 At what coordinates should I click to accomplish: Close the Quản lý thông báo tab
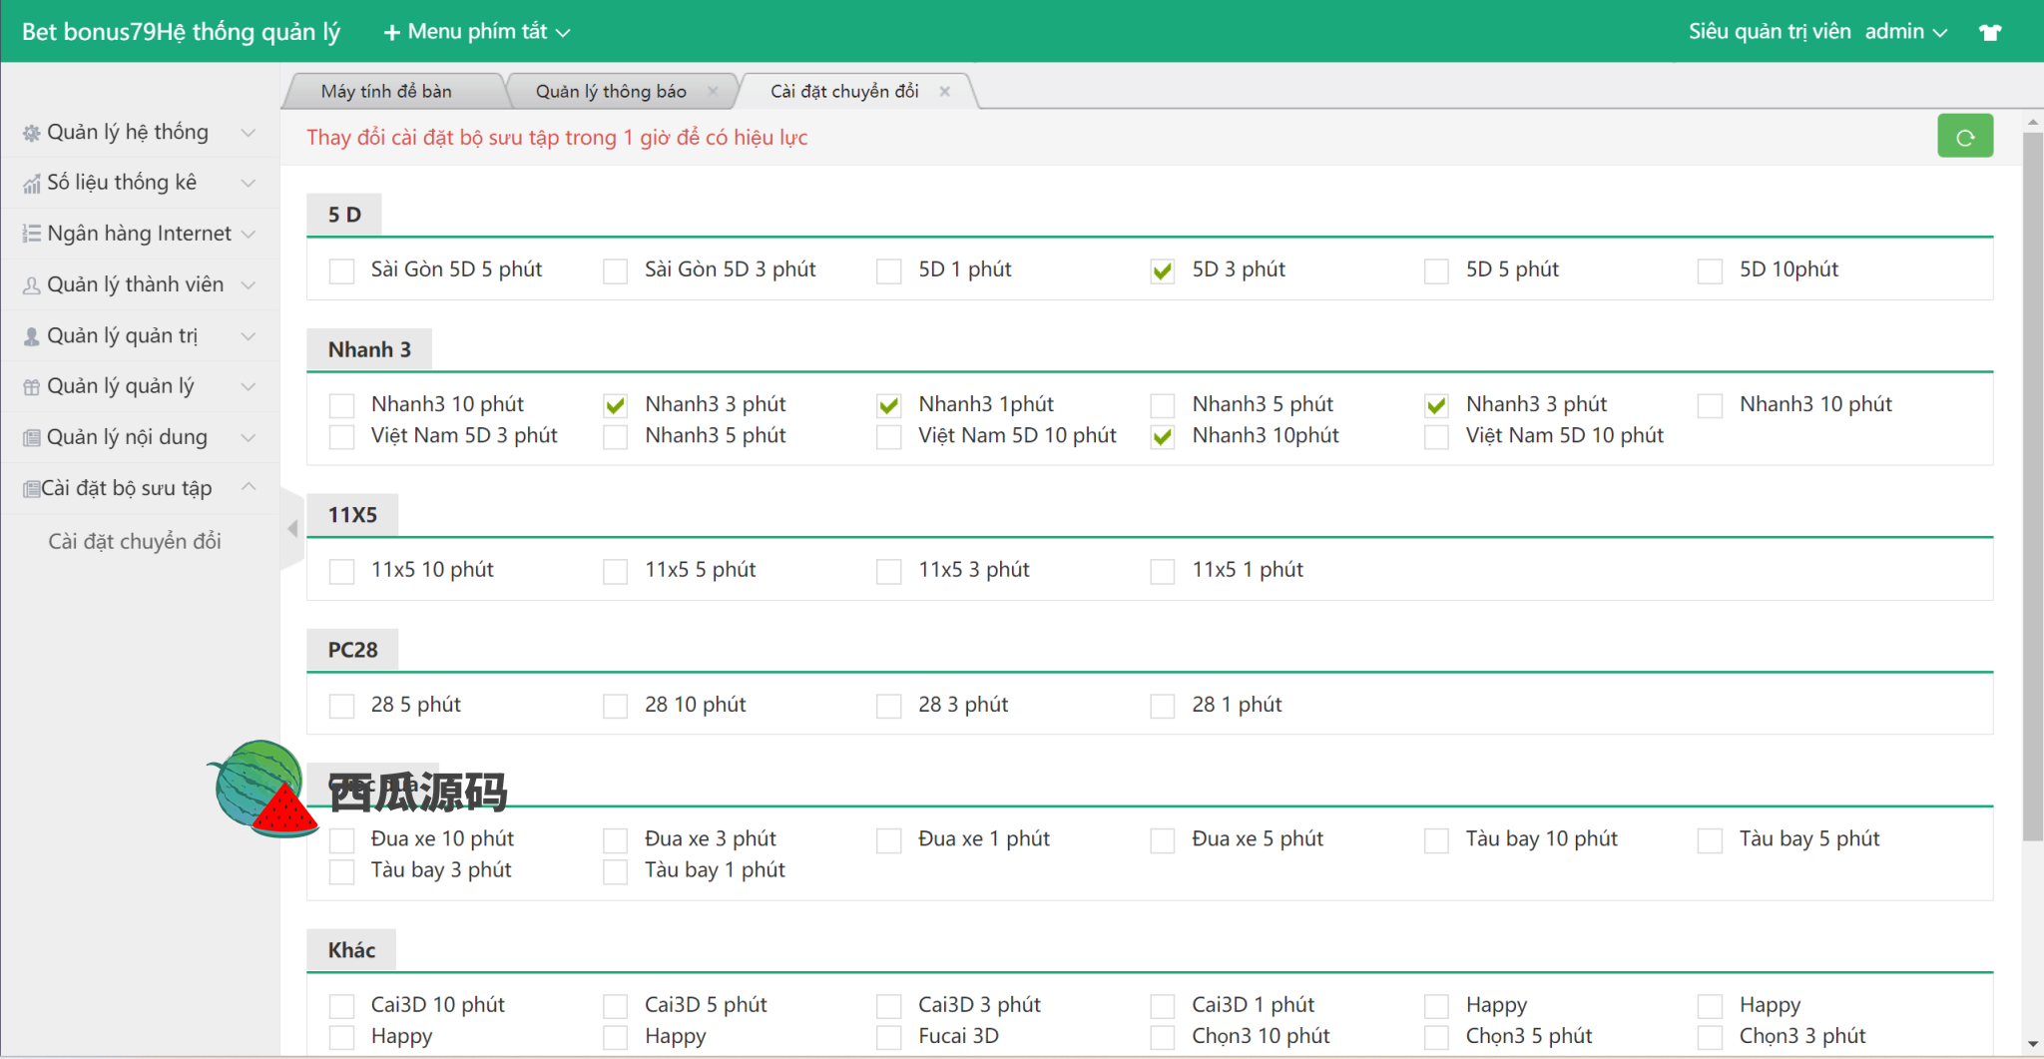pos(713,92)
